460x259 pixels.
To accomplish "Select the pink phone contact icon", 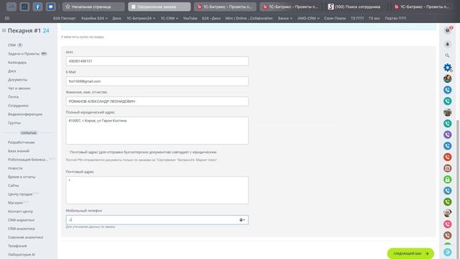I will coord(447,224).
